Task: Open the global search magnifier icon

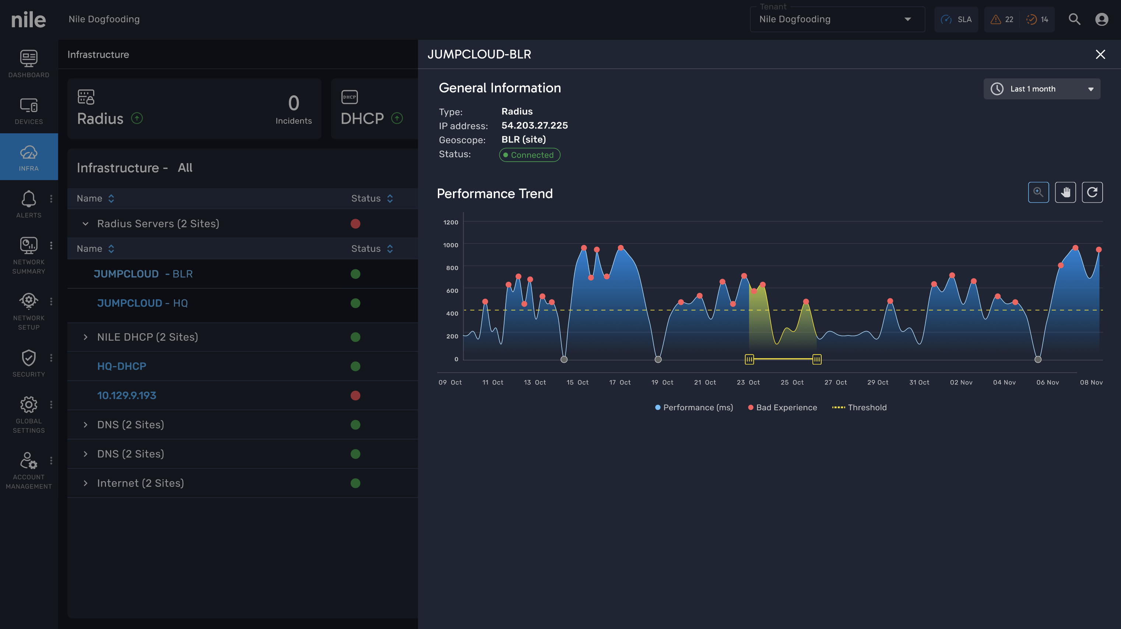Action: pyautogui.click(x=1075, y=19)
